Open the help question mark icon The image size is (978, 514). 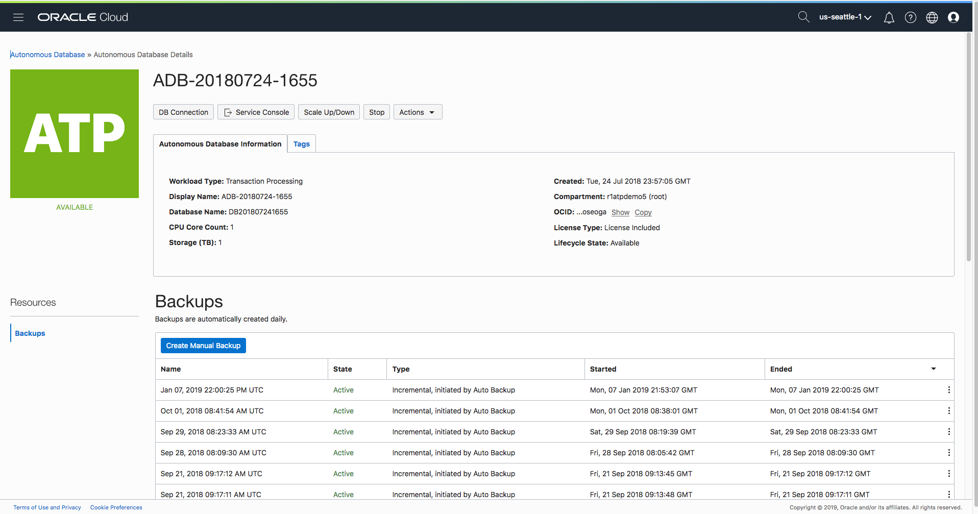coord(910,17)
